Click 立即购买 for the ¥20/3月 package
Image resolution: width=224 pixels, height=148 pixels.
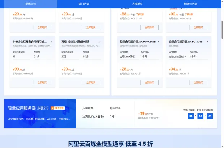(x=91, y=83)
